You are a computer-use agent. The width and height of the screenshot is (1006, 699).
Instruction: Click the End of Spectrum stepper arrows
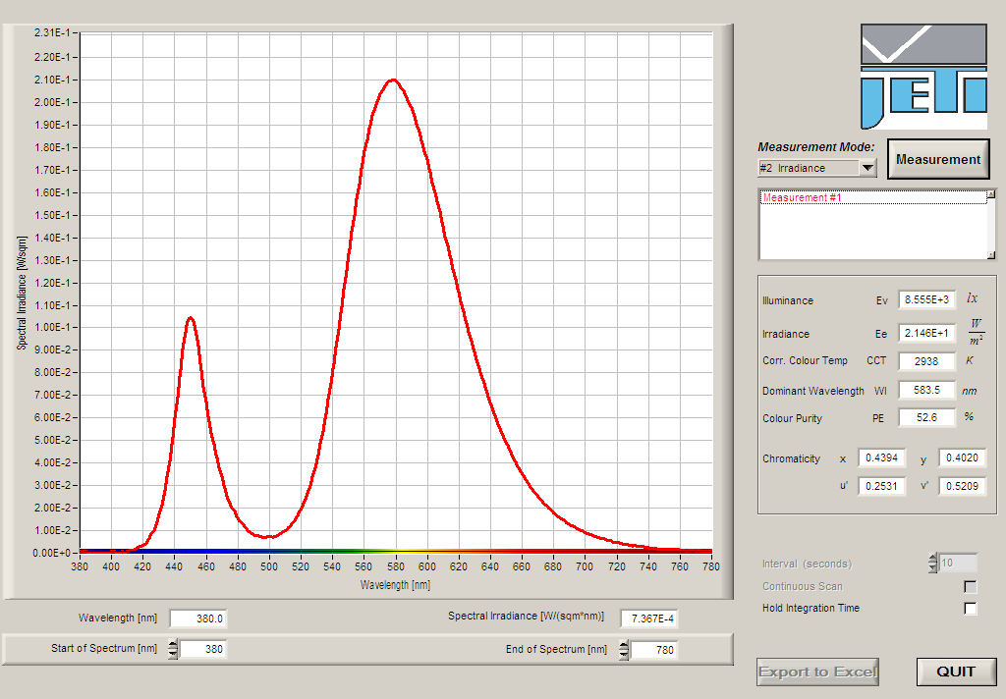[624, 649]
